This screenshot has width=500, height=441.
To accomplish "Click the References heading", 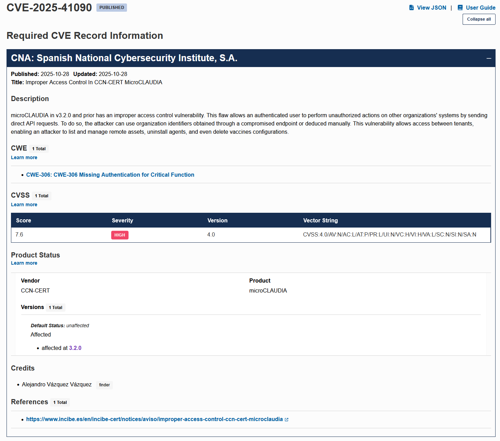I will pos(30,402).
